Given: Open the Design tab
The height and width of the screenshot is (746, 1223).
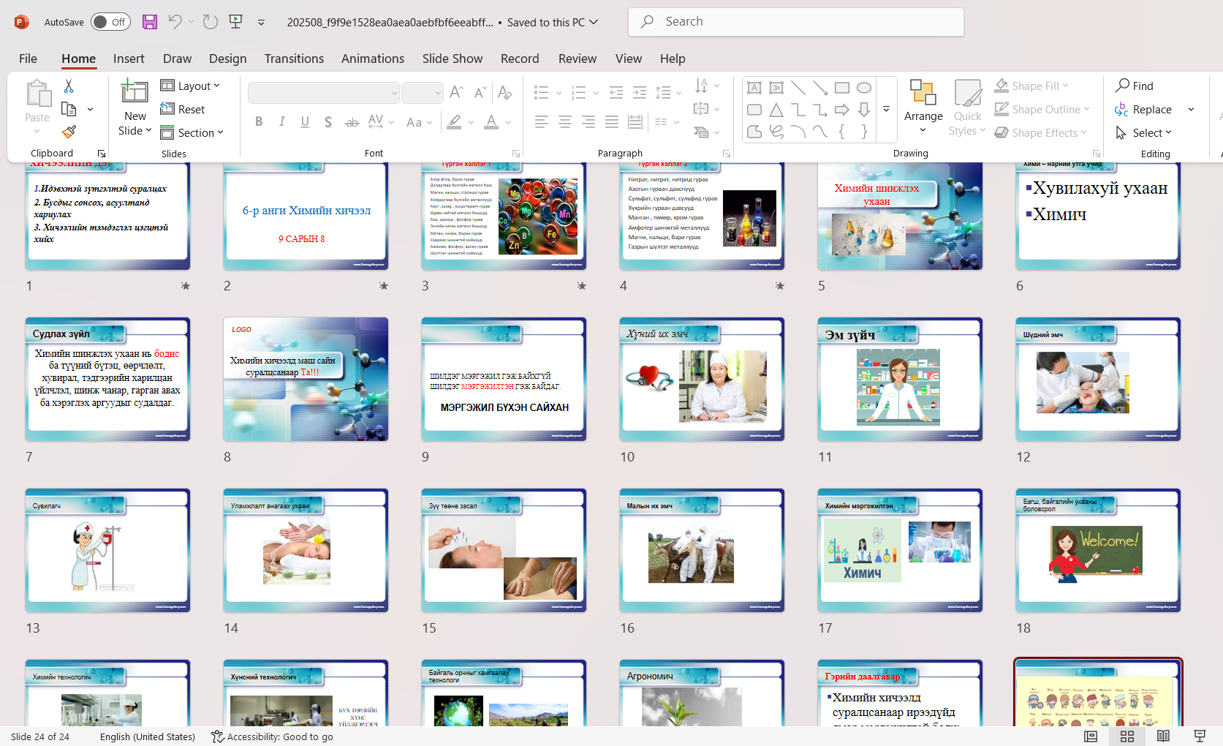Looking at the screenshot, I should (x=227, y=59).
